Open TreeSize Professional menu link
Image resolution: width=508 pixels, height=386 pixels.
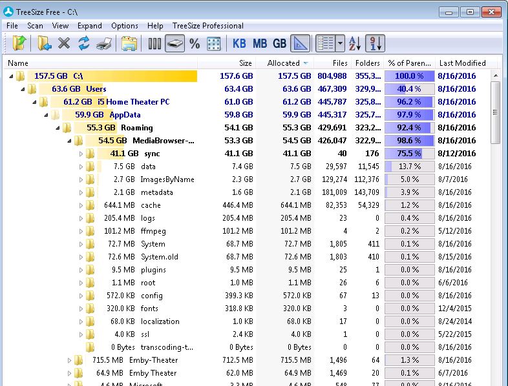[x=207, y=26]
